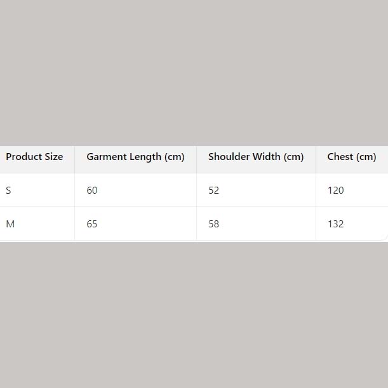Select the M size cell
The image size is (388, 388).
[x=10, y=224]
